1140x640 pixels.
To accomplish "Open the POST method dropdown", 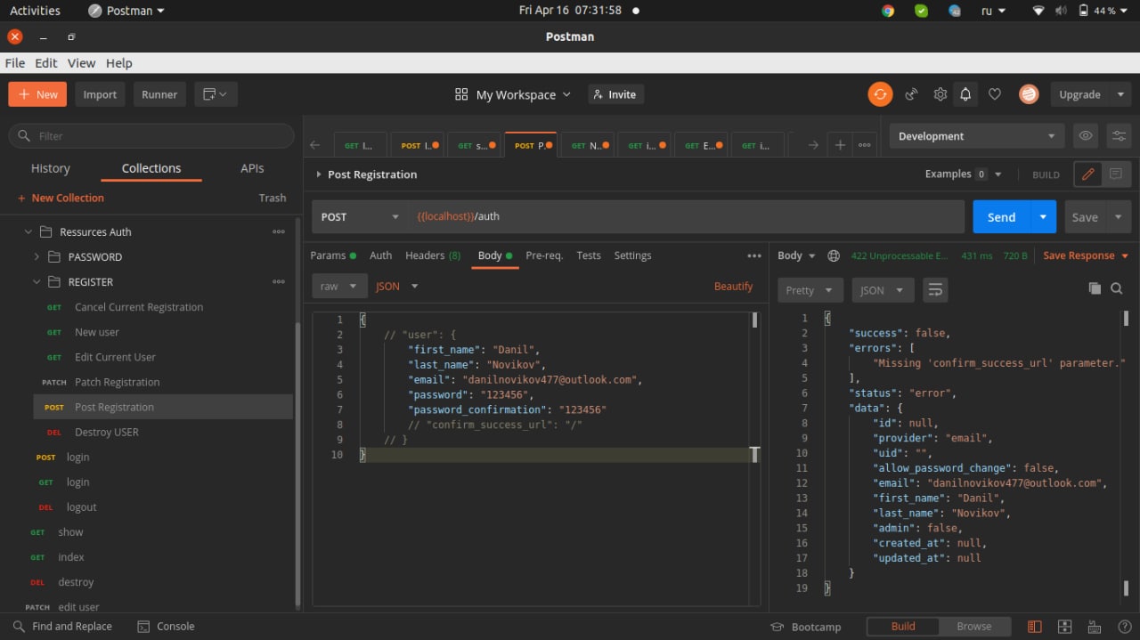I will (360, 217).
